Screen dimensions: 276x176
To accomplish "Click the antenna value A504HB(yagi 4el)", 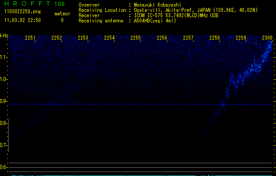I will point(155,21).
